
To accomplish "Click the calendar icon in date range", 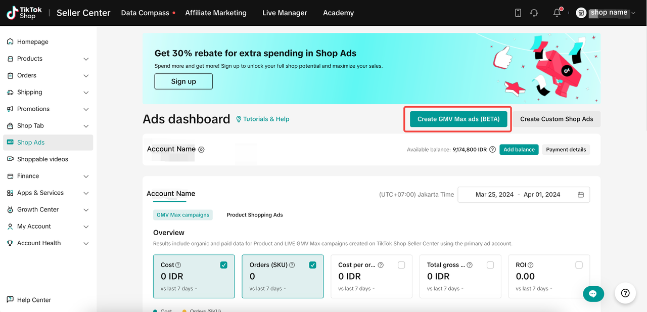I will click(x=581, y=195).
